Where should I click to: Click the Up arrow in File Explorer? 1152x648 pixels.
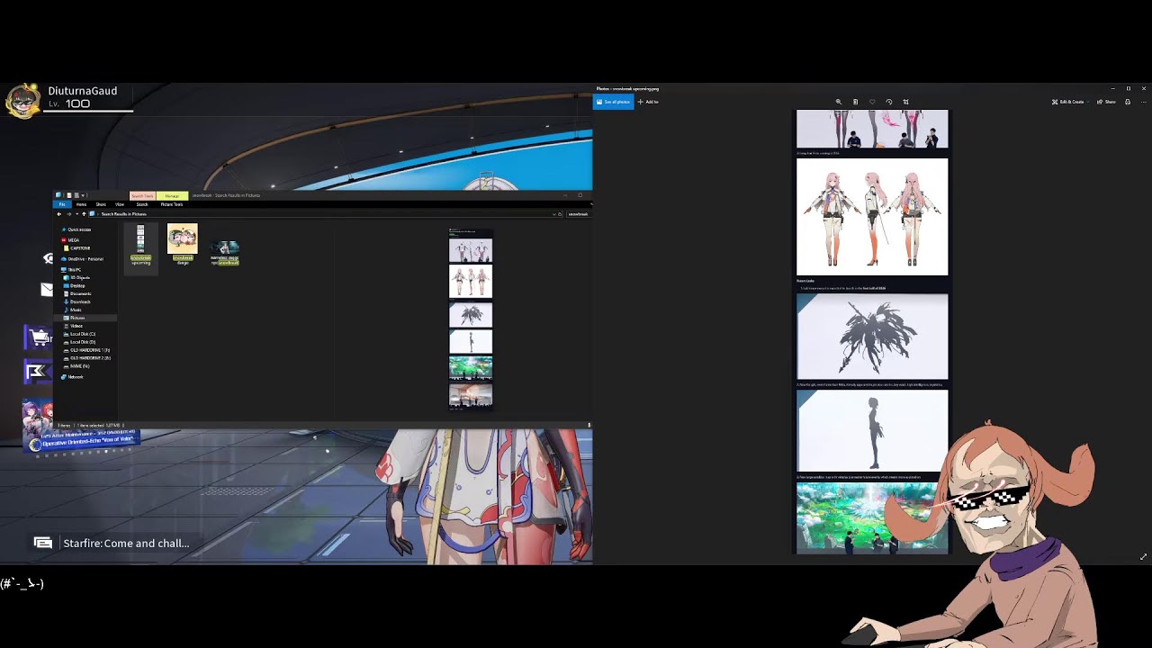[83, 214]
